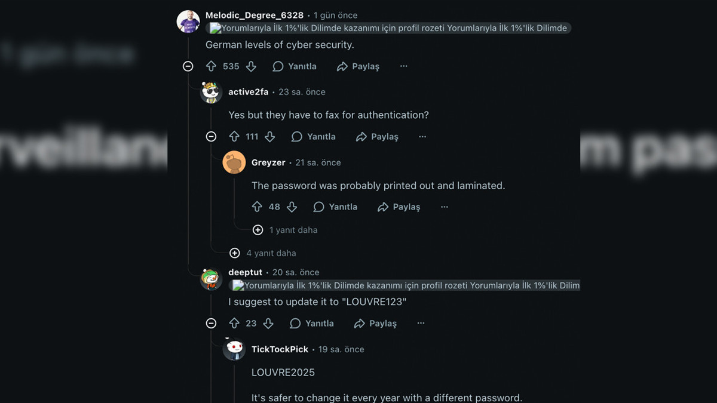
Task: Click Melodic_Degree_6328's profile avatar
Action: click(x=188, y=21)
